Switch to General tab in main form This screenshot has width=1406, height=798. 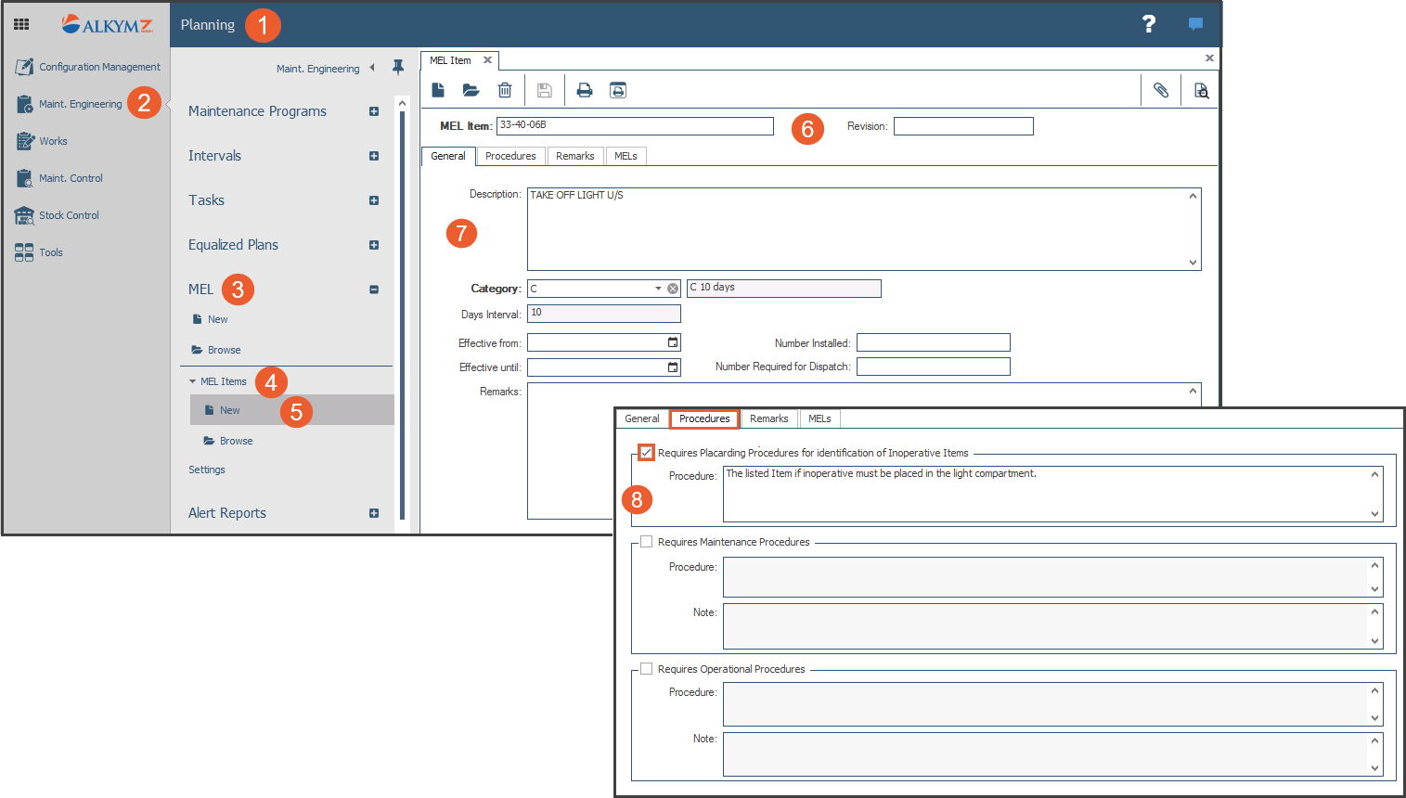click(x=448, y=156)
